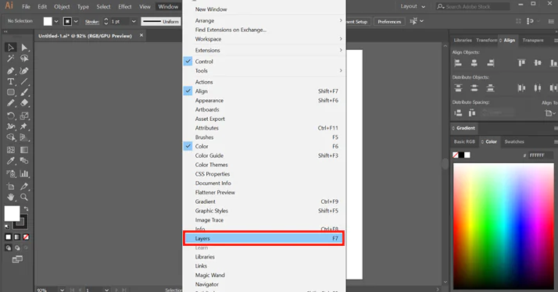This screenshot has width=558, height=292.
Task: Click Vertical Distribute Center icon
Action: point(474,88)
